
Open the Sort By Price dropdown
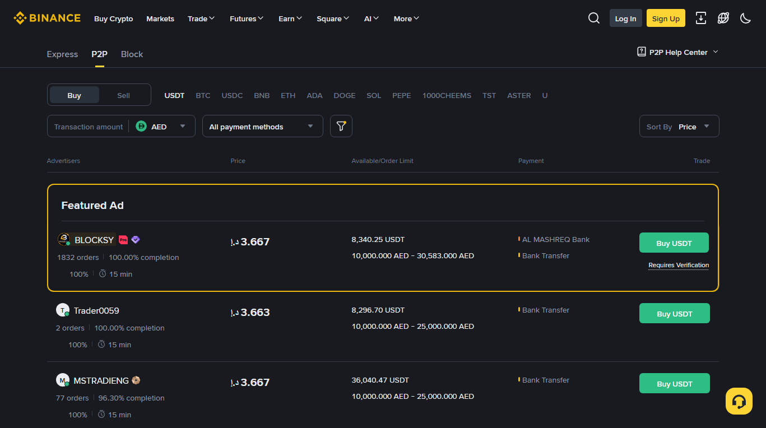679,126
